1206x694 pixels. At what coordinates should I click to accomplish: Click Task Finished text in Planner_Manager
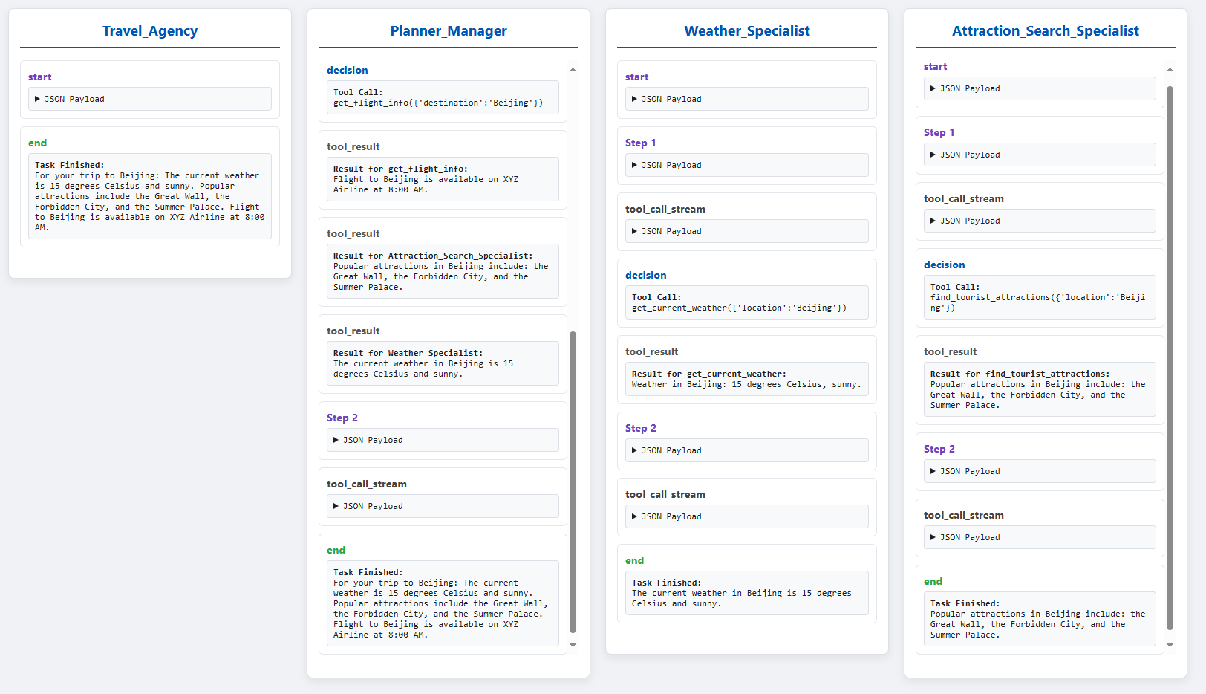click(368, 572)
